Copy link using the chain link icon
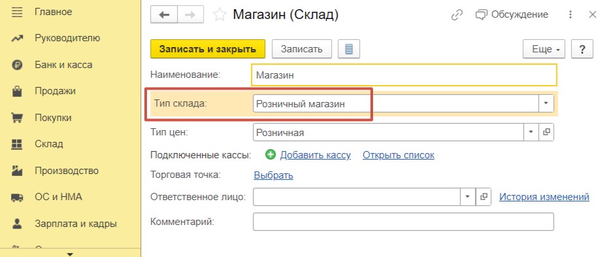 457,15
